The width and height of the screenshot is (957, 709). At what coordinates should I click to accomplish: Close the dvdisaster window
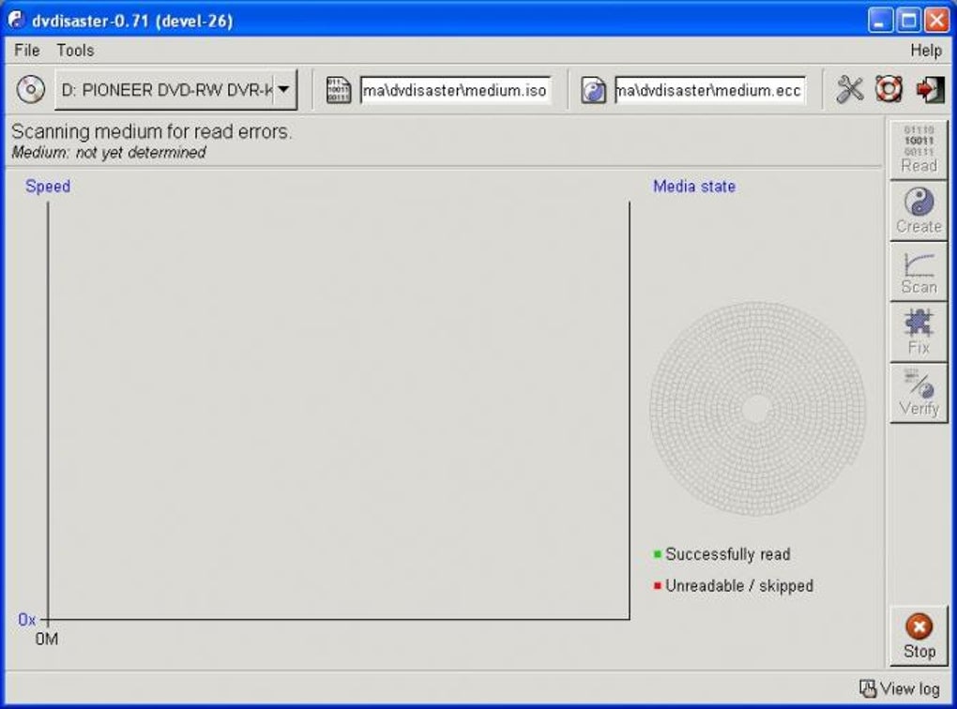pyautogui.click(x=936, y=21)
